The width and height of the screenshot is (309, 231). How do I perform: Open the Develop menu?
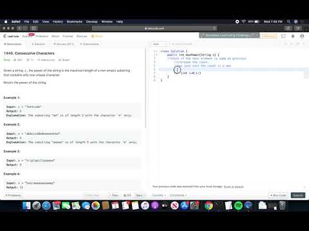92,22
